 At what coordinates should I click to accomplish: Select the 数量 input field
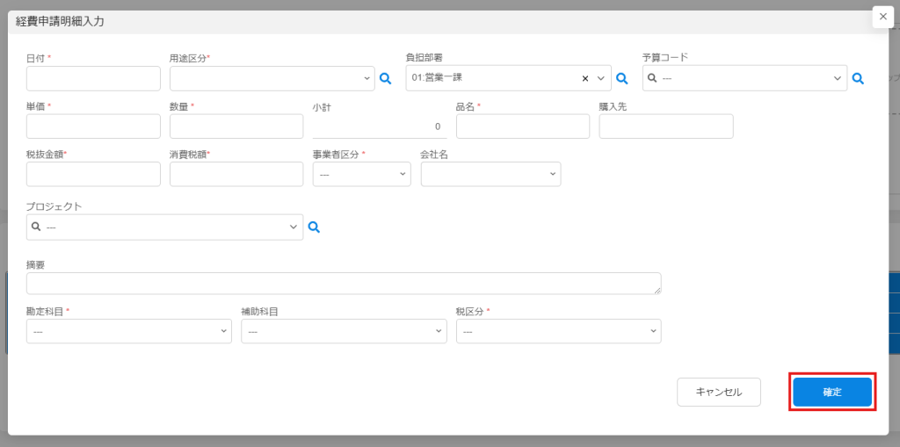coord(236,126)
